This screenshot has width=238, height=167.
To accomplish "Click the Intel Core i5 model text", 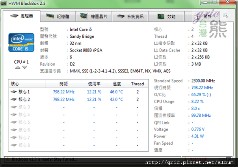I will coord(81,29).
